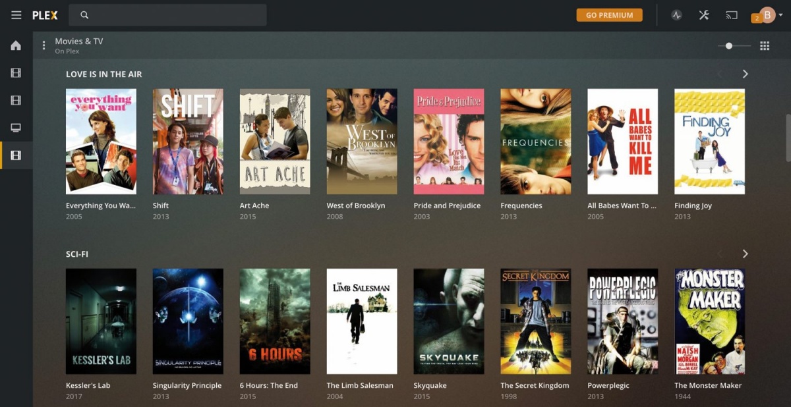Viewport: 791px width, 407px height.
Task: Click 'The Monster Maker' title text
Action: (x=708, y=385)
